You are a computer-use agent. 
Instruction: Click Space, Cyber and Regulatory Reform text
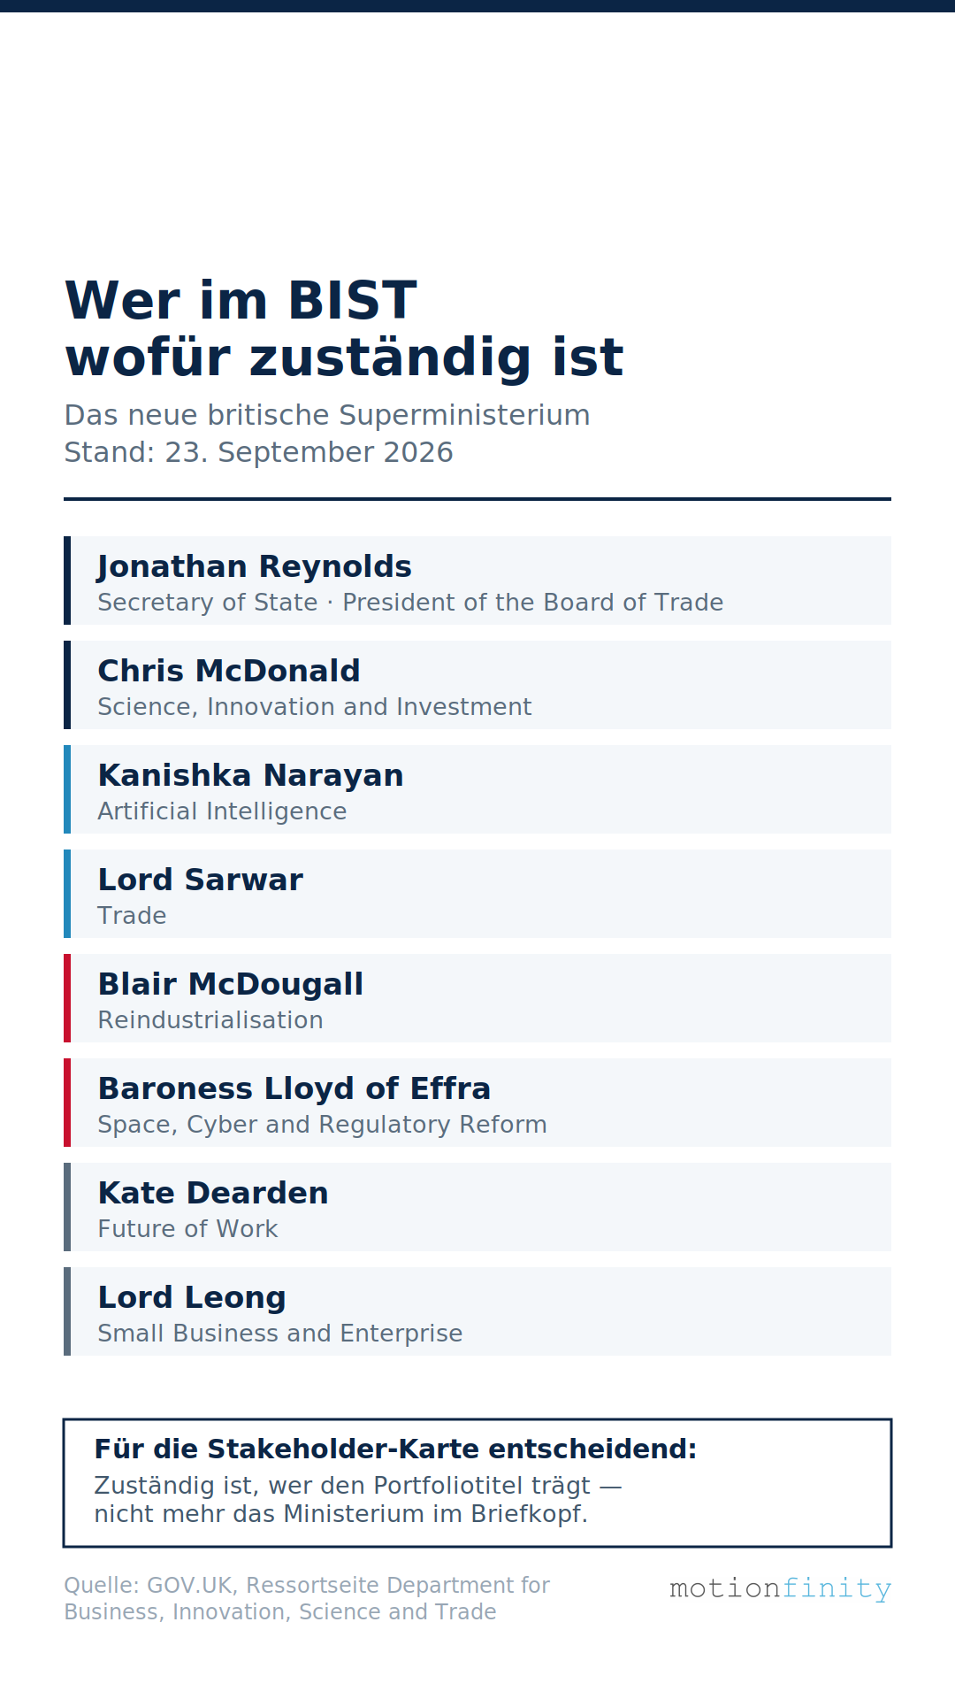322,1125
